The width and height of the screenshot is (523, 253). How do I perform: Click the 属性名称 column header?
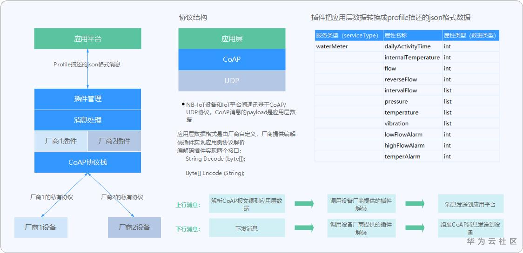point(413,35)
